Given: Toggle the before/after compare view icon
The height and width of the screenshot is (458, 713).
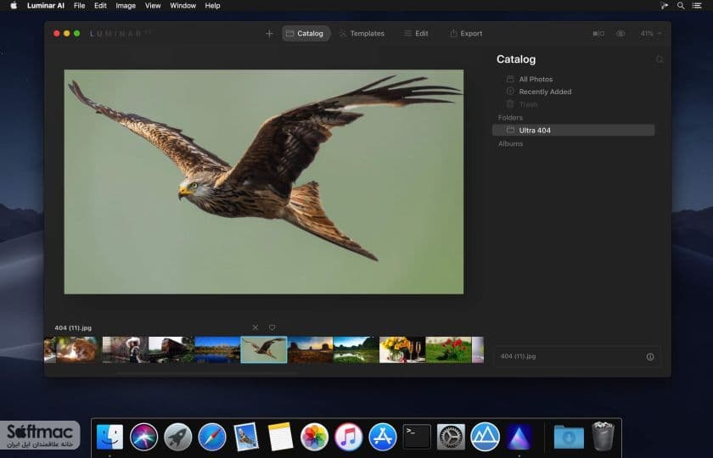Looking at the screenshot, I should coord(598,34).
